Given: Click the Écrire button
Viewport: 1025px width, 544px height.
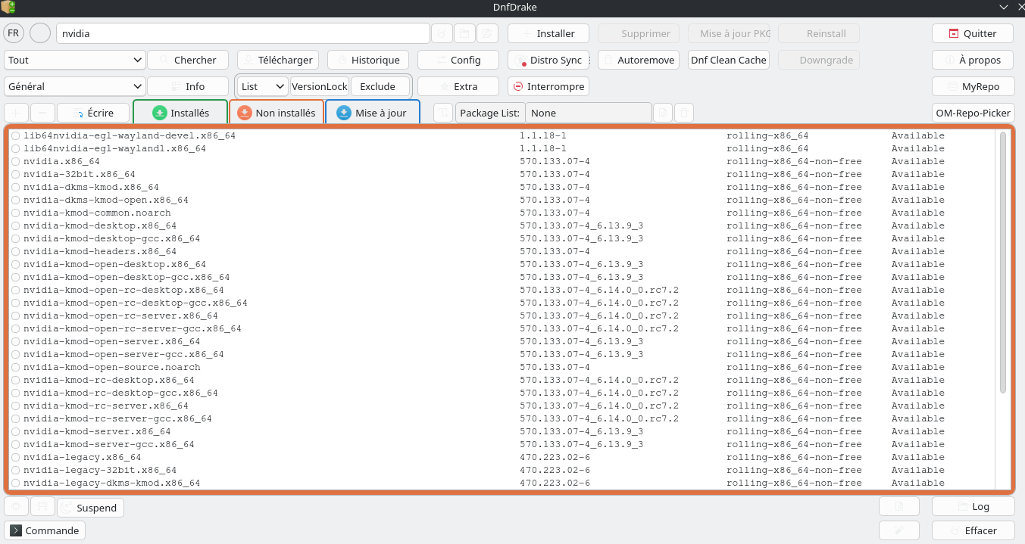Looking at the screenshot, I should tap(93, 113).
